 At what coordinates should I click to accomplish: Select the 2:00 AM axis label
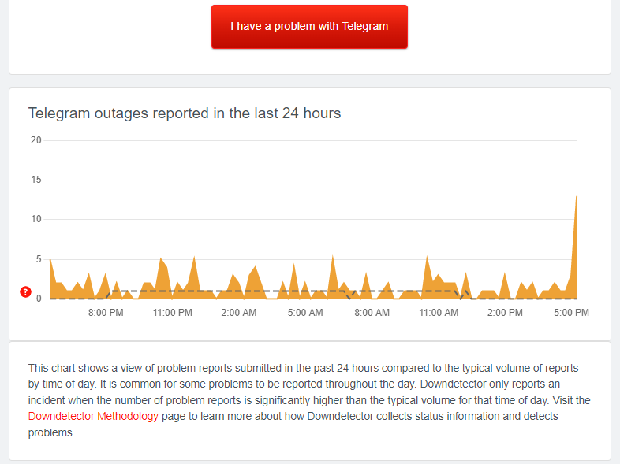tap(239, 313)
